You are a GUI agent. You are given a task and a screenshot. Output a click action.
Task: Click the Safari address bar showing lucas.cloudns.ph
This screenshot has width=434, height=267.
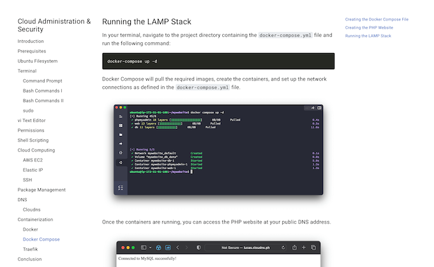tap(246, 248)
